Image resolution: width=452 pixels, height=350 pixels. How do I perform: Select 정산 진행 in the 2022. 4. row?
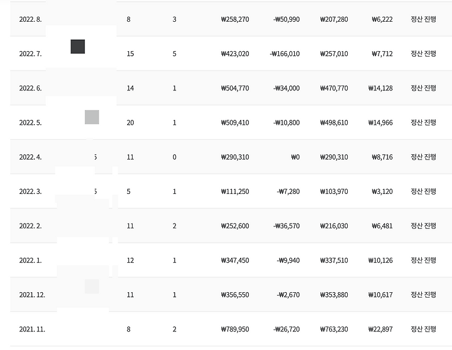click(x=423, y=157)
